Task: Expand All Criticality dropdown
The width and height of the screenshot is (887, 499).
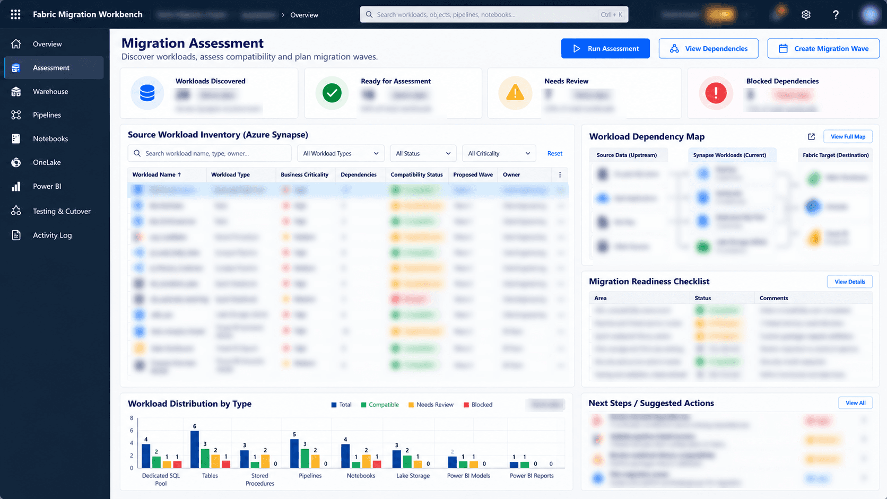Action: [499, 153]
